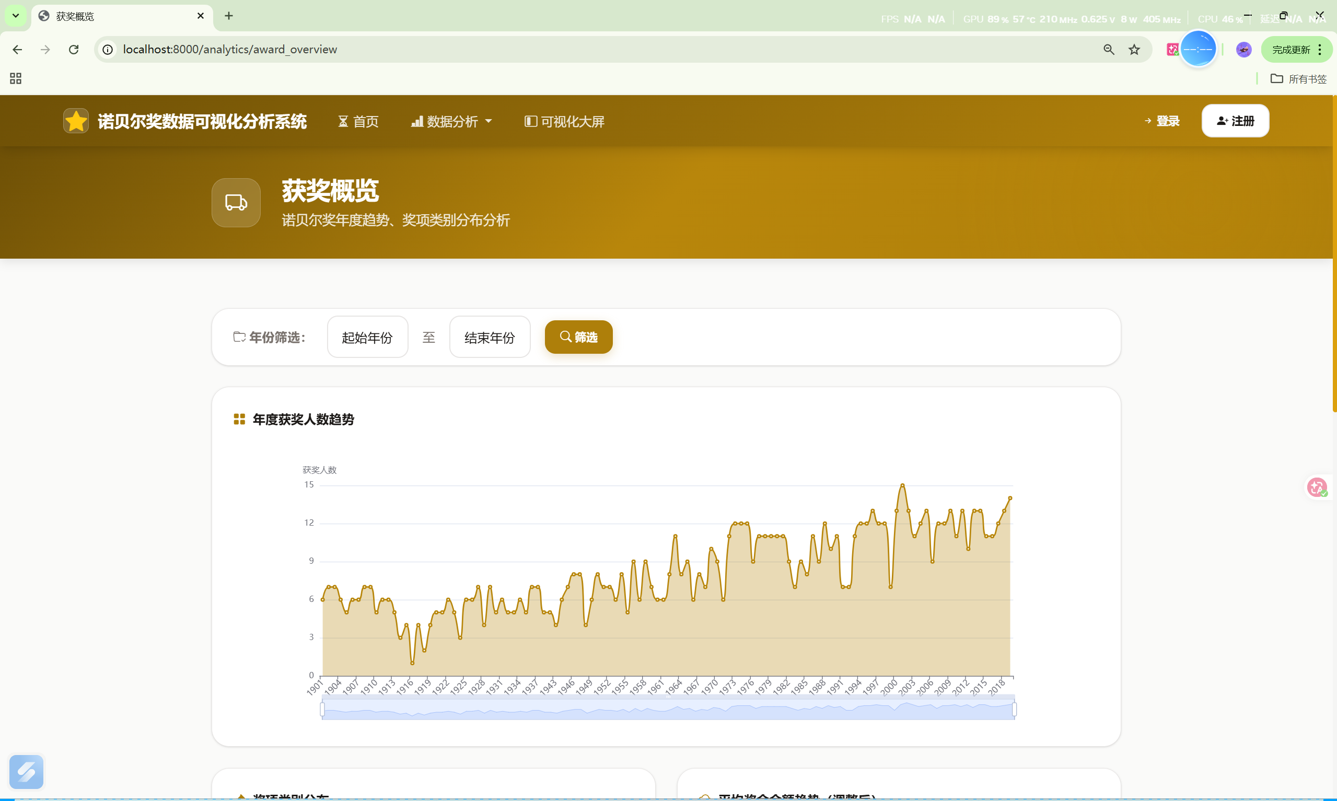The width and height of the screenshot is (1337, 801).
Task: Click the truck icon beside 获奖概览
Action: tap(236, 203)
